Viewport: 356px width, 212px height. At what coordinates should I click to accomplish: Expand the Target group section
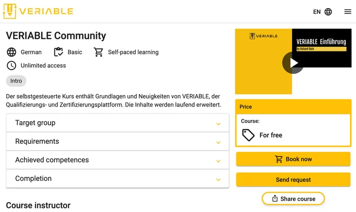tap(117, 123)
